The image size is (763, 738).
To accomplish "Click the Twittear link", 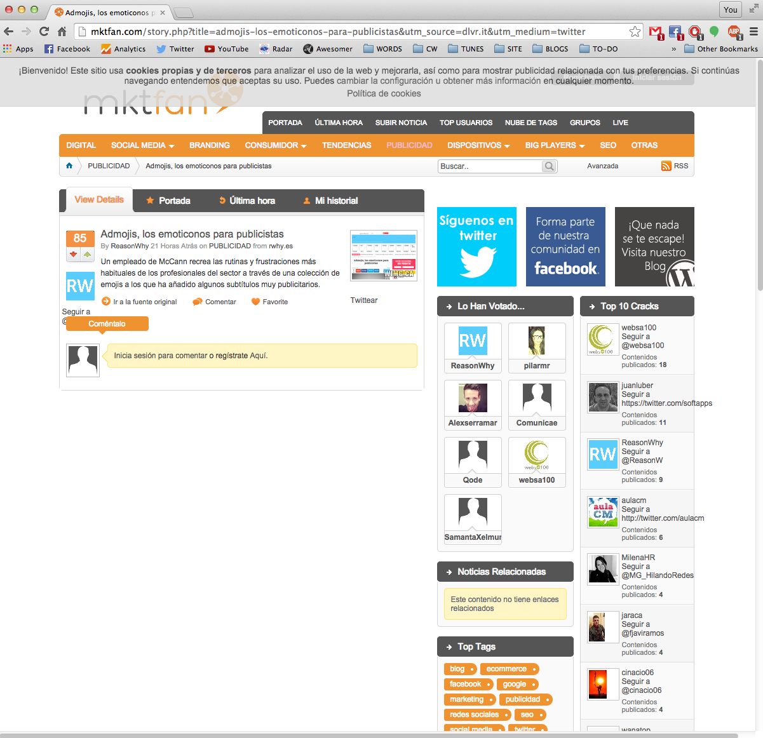I will pyautogui.click(x=364, y=300).
